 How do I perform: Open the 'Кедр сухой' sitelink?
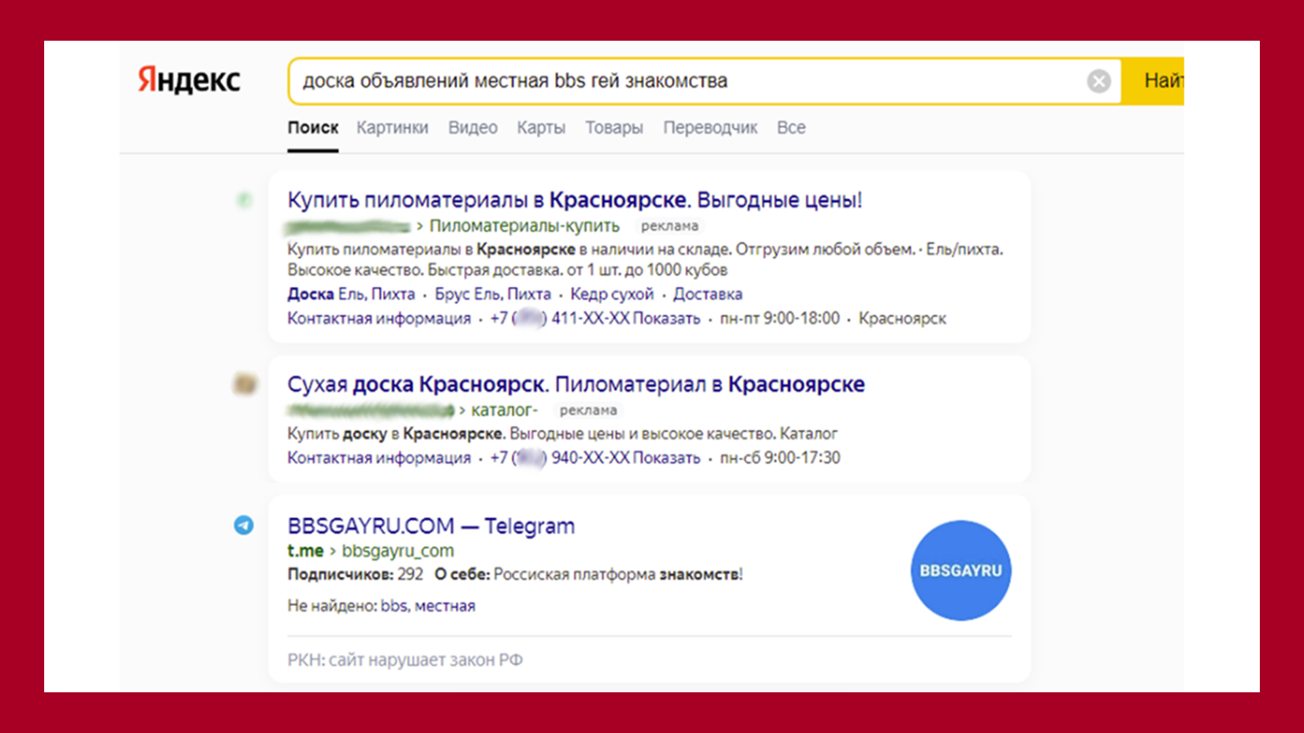tap(612, 294)
